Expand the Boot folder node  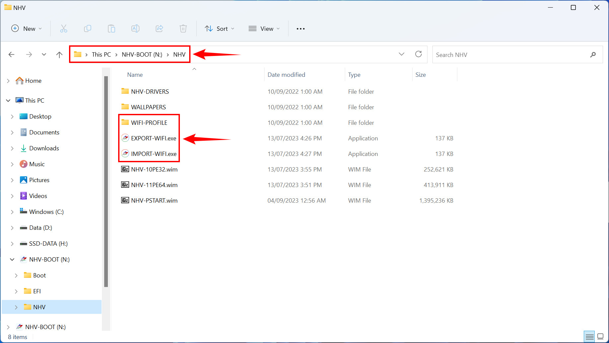click(16, 275)
